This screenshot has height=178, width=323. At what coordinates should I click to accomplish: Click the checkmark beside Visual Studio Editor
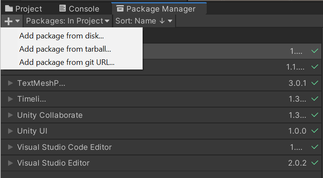[x=315, y=163]
